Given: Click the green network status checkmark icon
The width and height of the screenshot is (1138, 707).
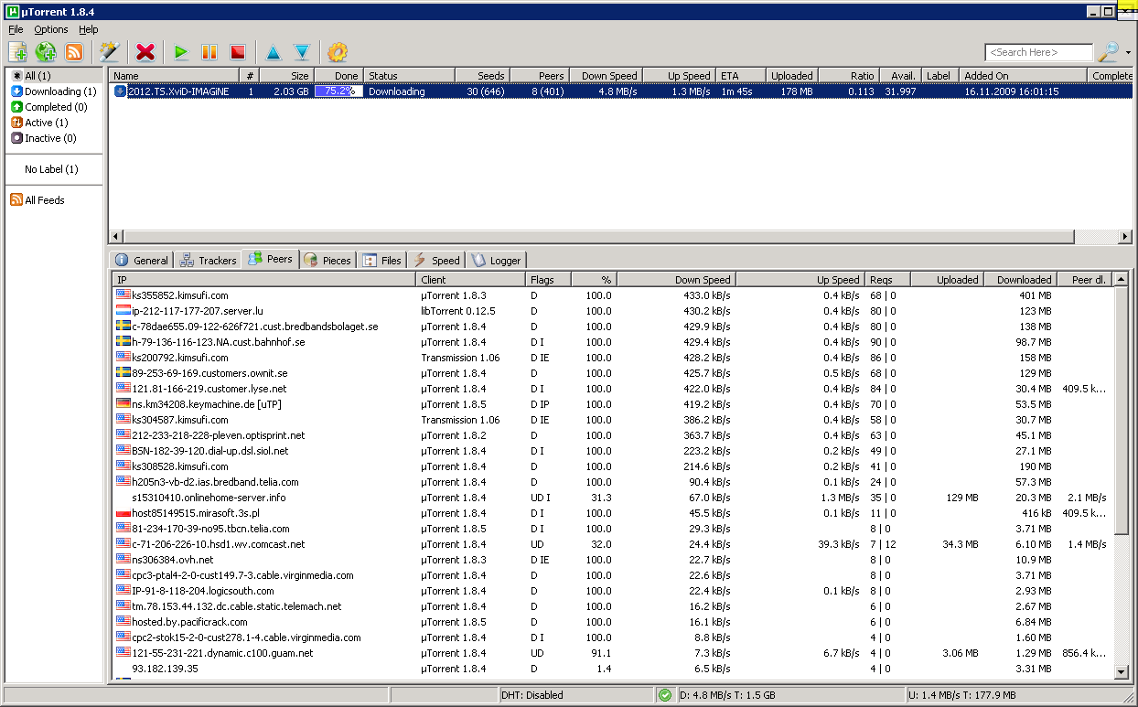Looking at the screenshot, I should tap(665, 695).
